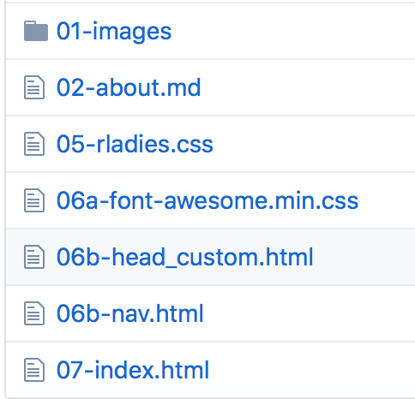Open the 01-images folder link
Screen dimensions: 415x399
coord(114,32)
